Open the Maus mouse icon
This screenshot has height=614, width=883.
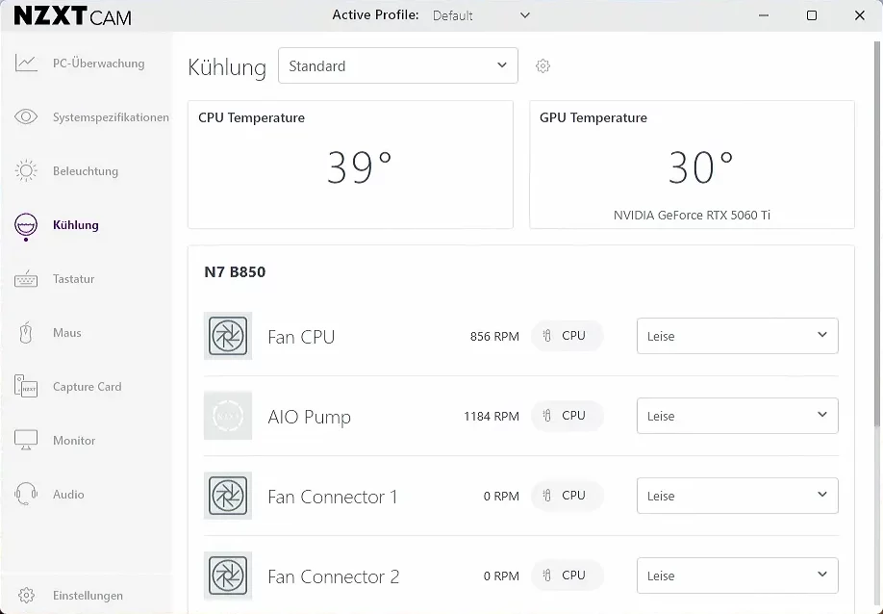tap(26, 333)
